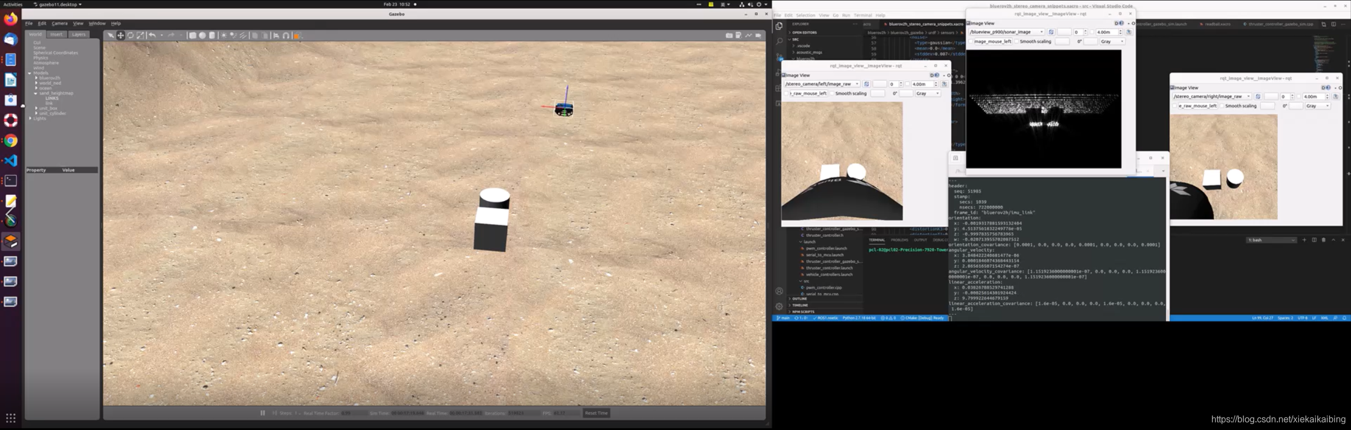Open VS Code Search sidebar icon

click(779, 41)
